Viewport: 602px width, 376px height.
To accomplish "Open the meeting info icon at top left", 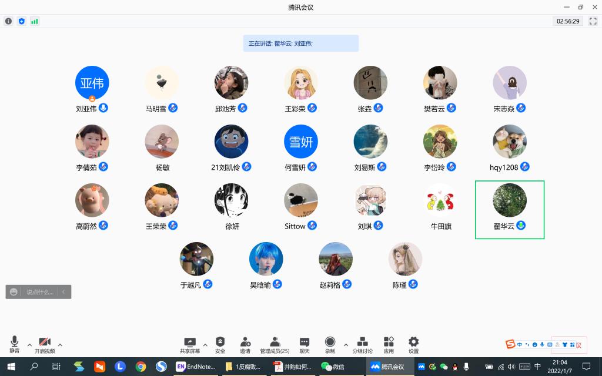I will point(8,21).
